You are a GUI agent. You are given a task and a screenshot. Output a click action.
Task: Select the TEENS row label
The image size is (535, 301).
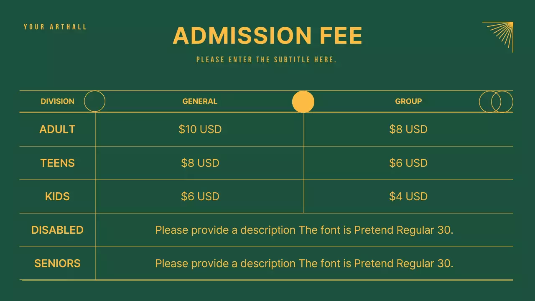tap(57, 163)
